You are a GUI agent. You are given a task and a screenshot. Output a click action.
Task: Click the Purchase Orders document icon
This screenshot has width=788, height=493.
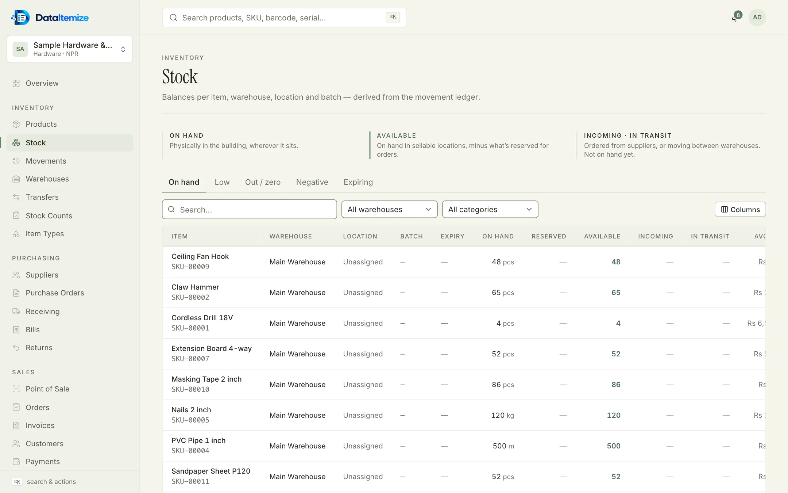click(16, 293)
